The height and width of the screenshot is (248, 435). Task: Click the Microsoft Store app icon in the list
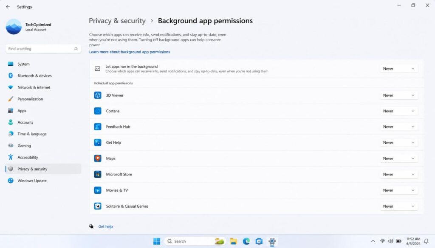coord(98,174)
